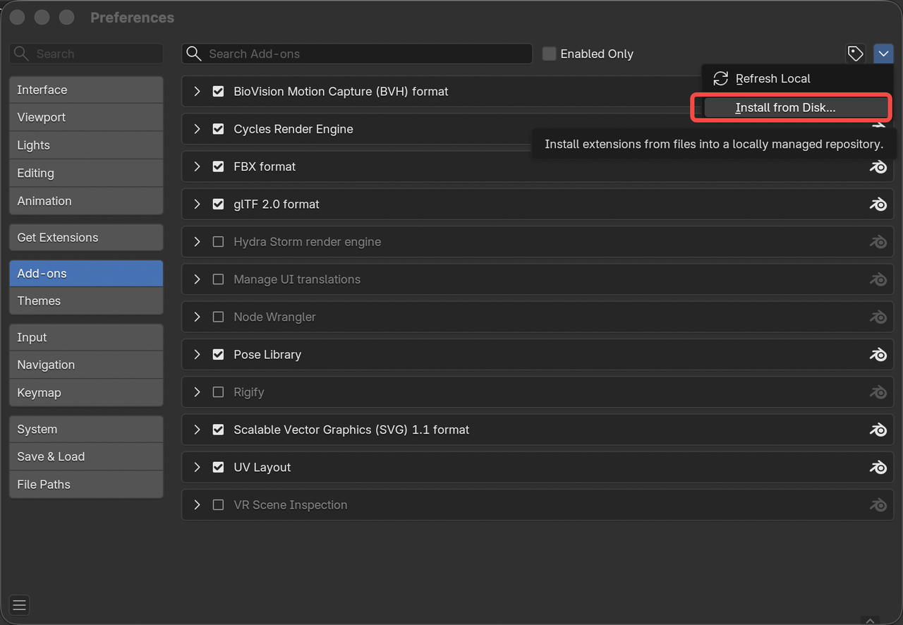Viewport: 903px width, 625px height.
Task: Click the Refresh Local icon
Action: (x=720, y=78)
